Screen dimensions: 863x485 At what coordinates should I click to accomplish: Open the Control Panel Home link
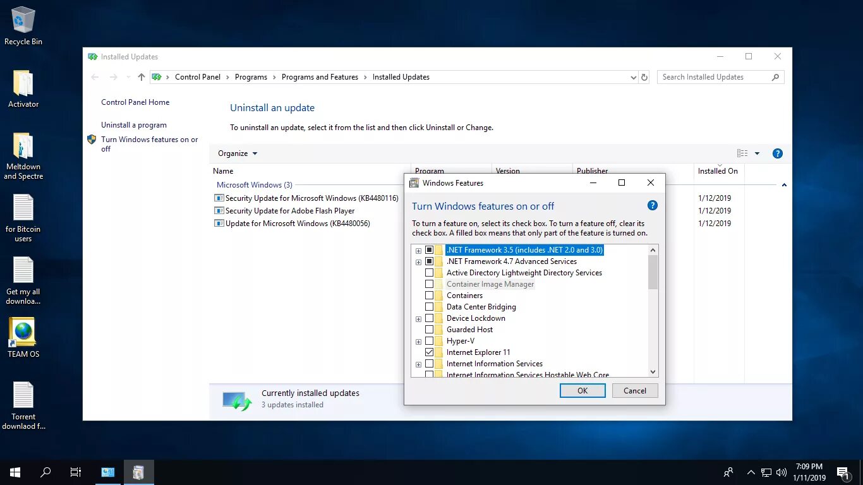coord(135,102)
